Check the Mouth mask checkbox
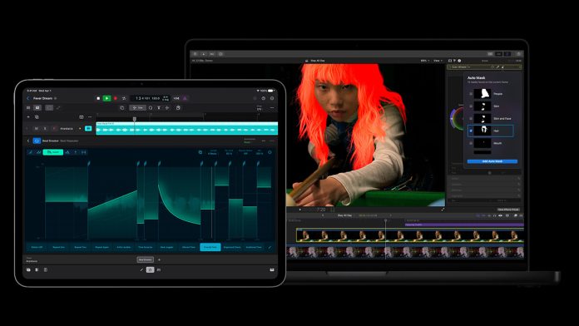This screenshot has height=326, width=579. point(471,143)
